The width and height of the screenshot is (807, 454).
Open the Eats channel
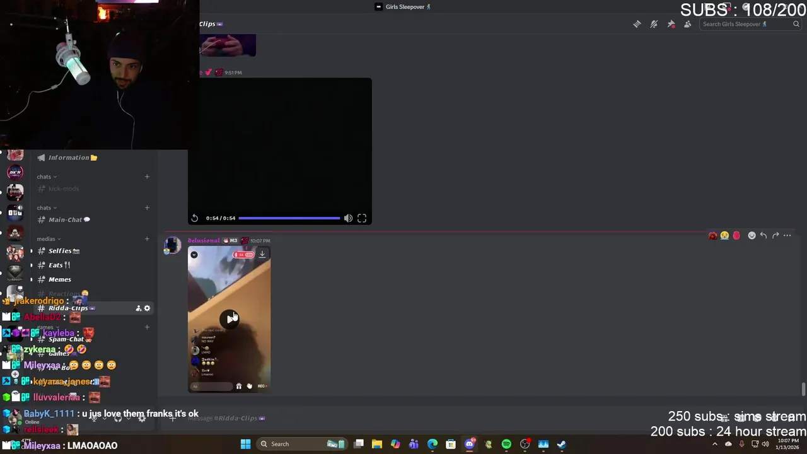click(91, 265)
